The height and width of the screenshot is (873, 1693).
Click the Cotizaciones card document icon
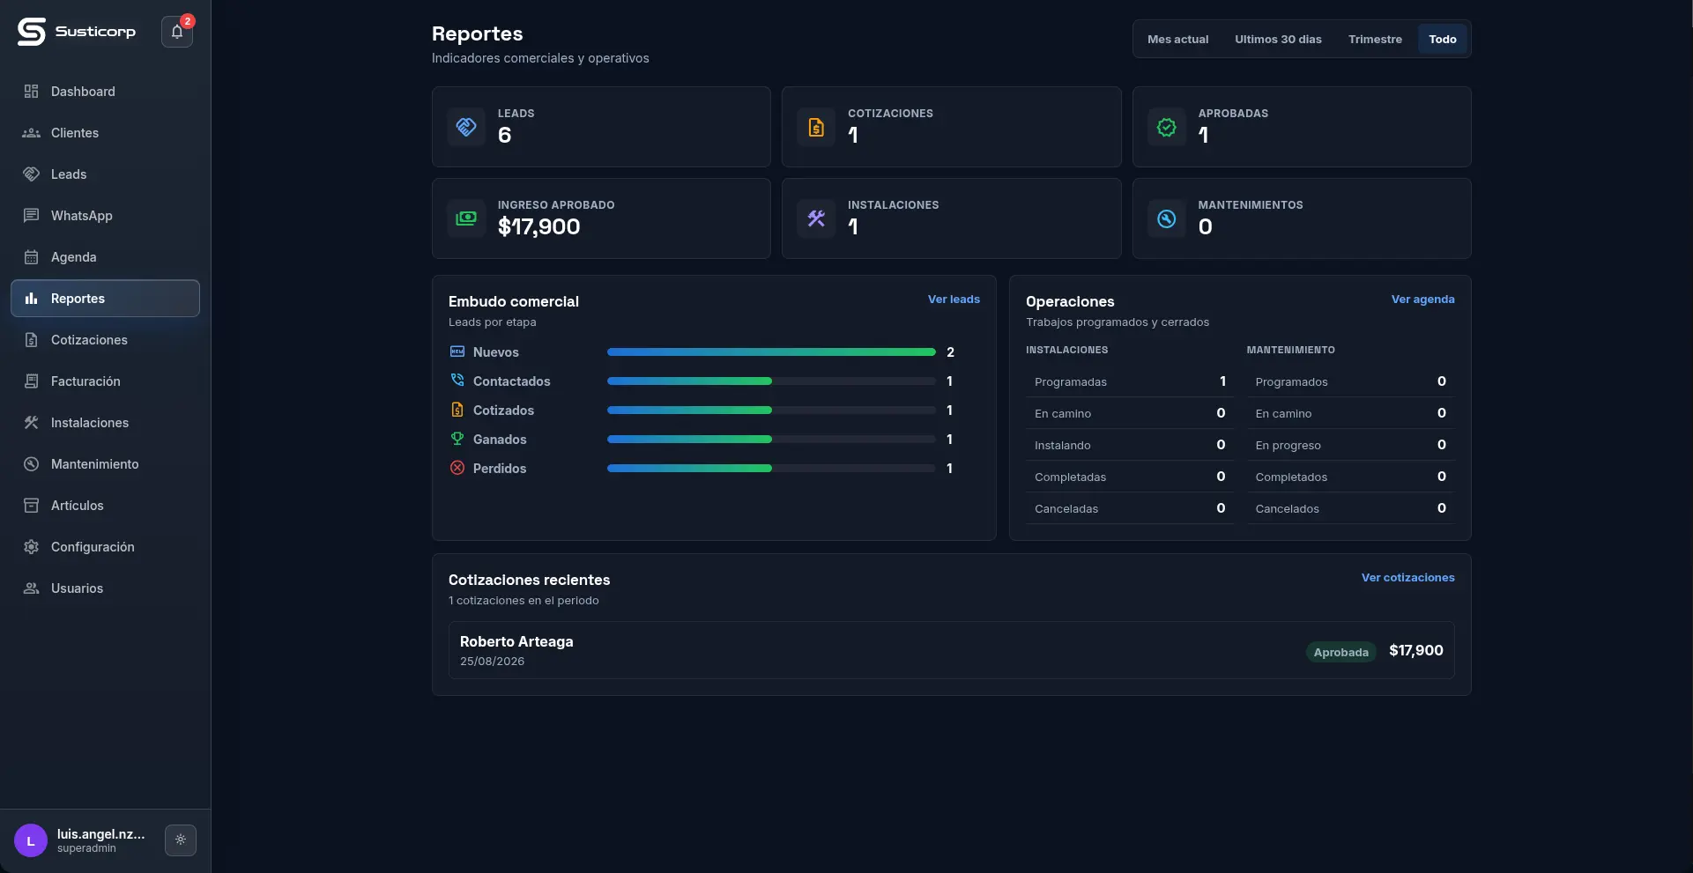(816, 127)
